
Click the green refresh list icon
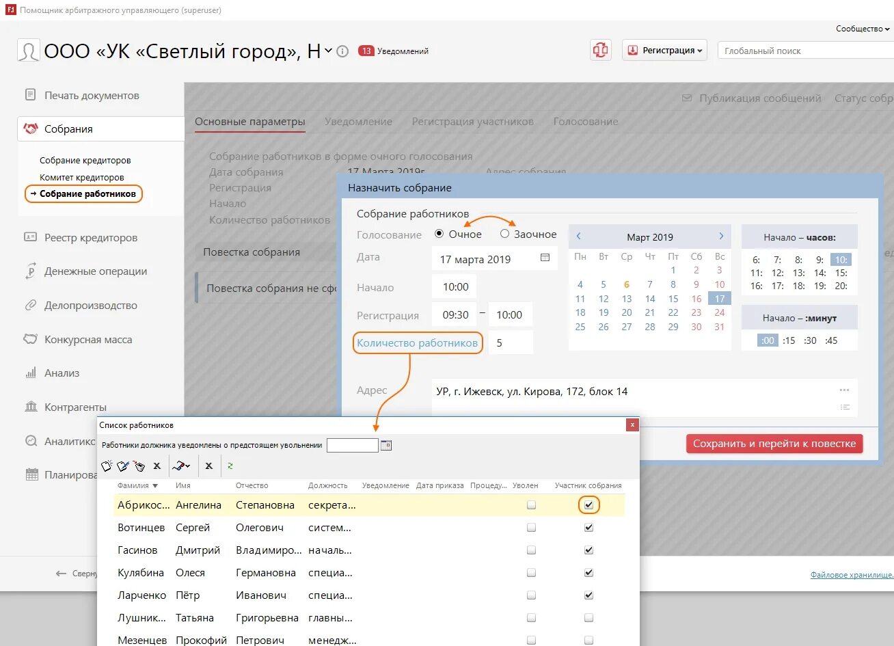click(x=230, y=466)
